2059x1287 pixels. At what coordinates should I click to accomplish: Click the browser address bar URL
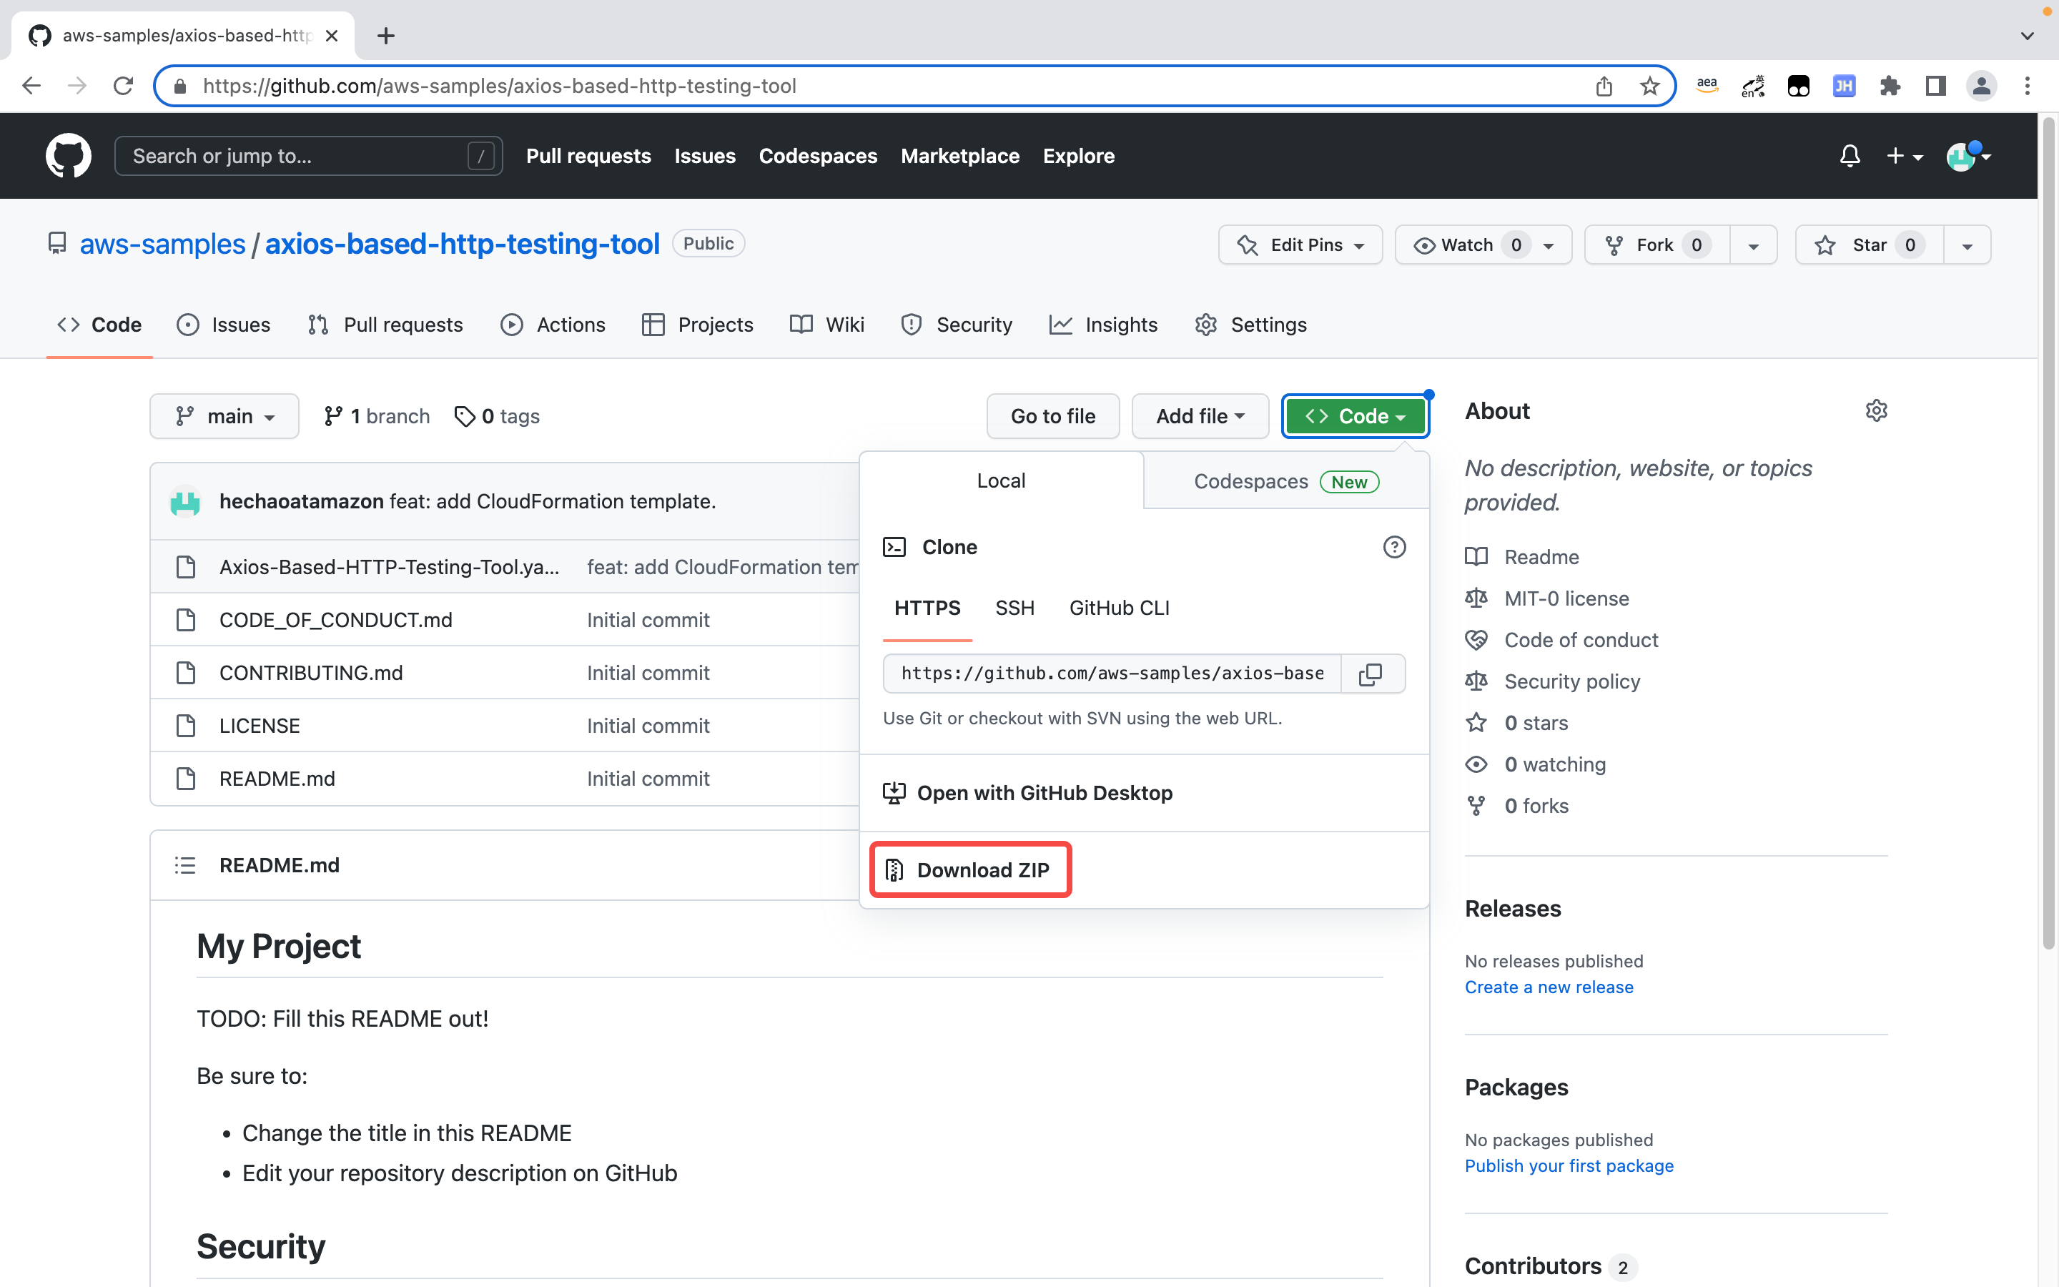coord(500,86)
